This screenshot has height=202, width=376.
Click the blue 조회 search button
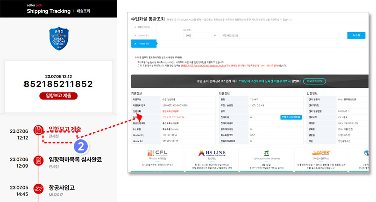coord(355,36)
